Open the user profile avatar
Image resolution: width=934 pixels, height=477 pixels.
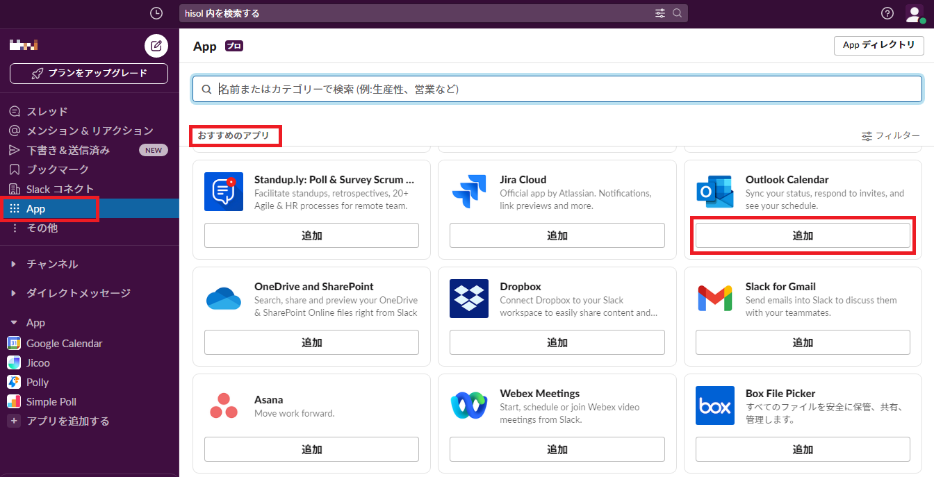pos(914,14)
